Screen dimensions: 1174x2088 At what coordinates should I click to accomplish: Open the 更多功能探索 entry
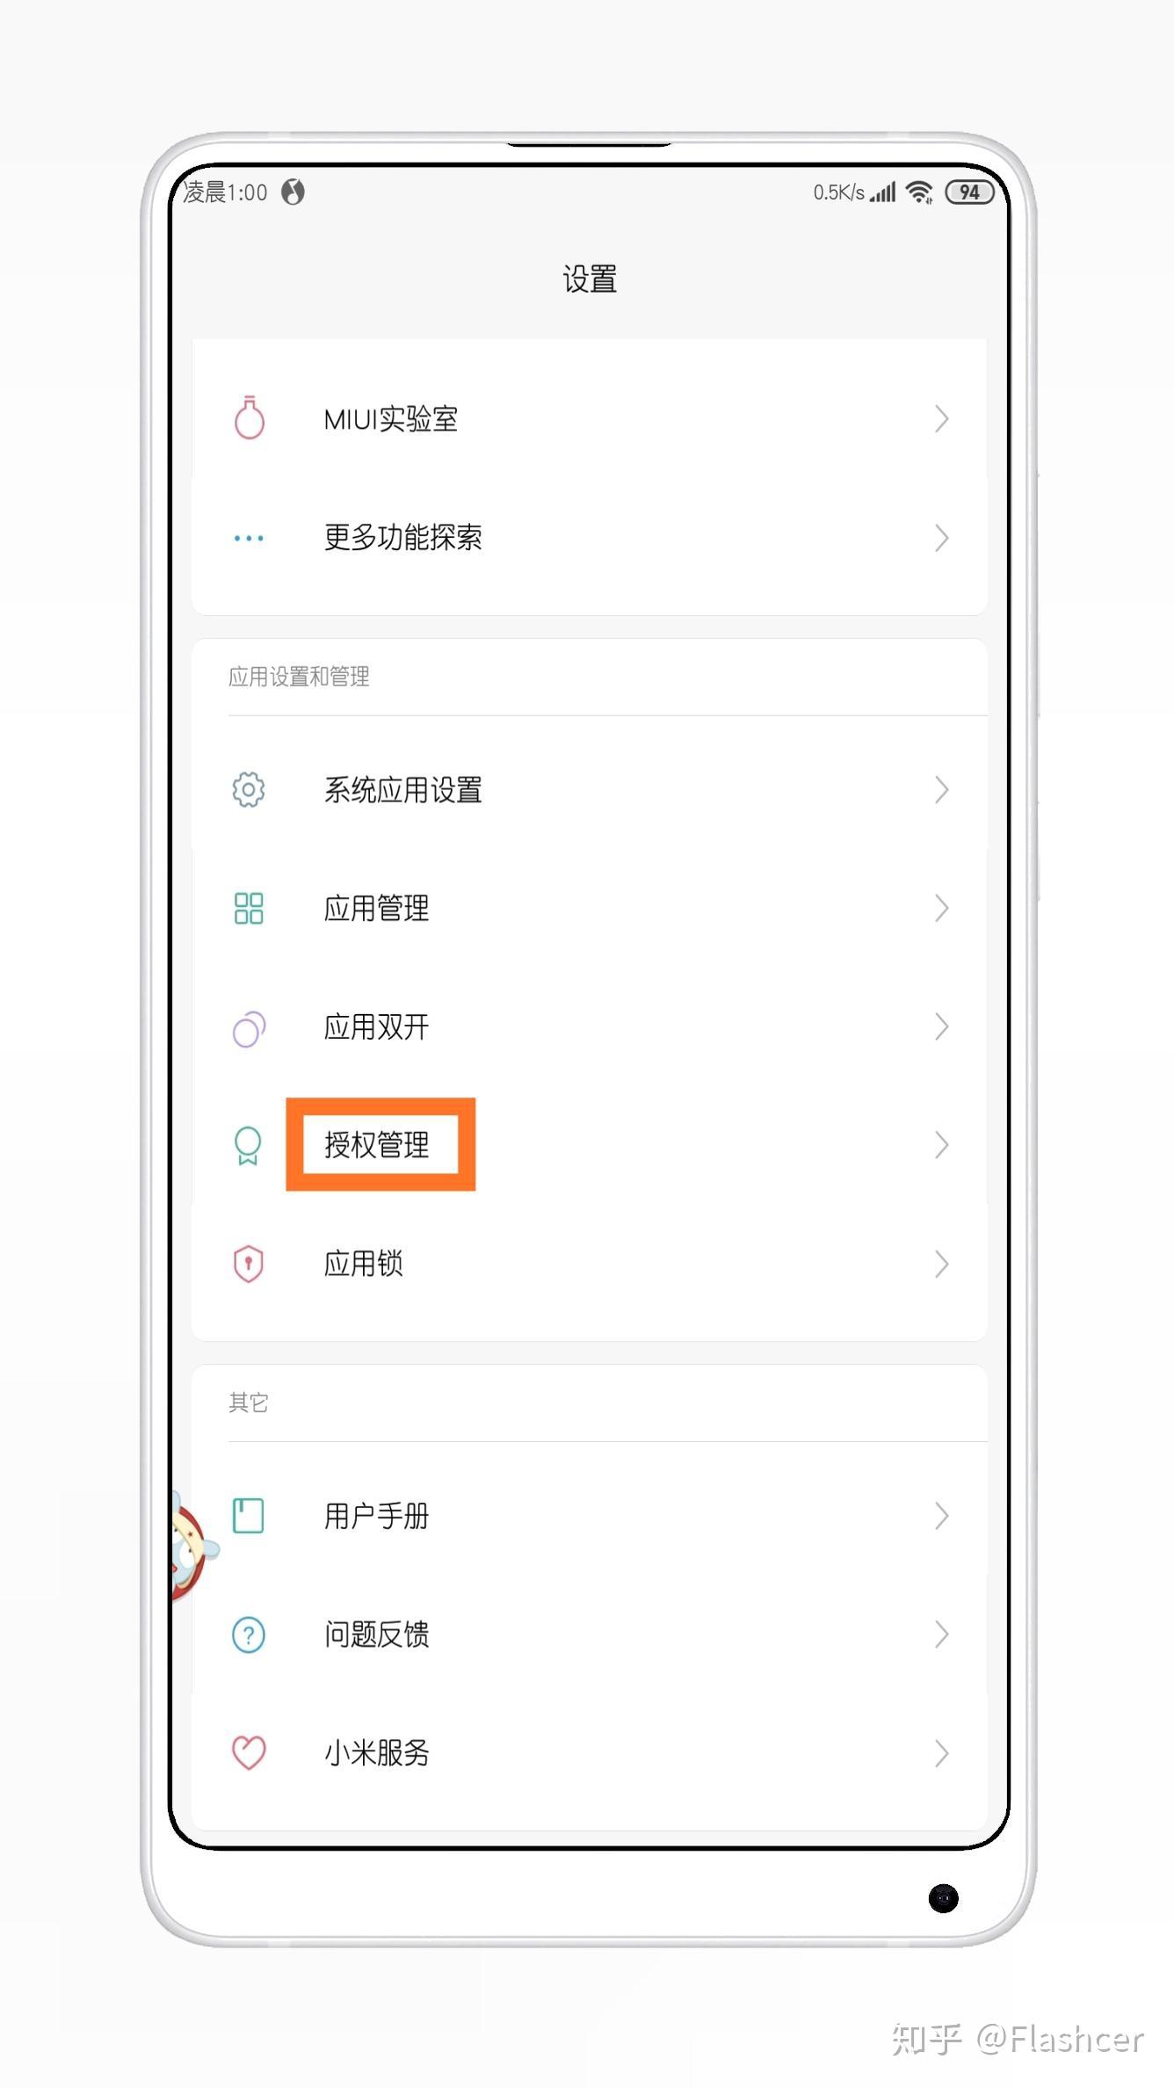(x=590, y=537)
